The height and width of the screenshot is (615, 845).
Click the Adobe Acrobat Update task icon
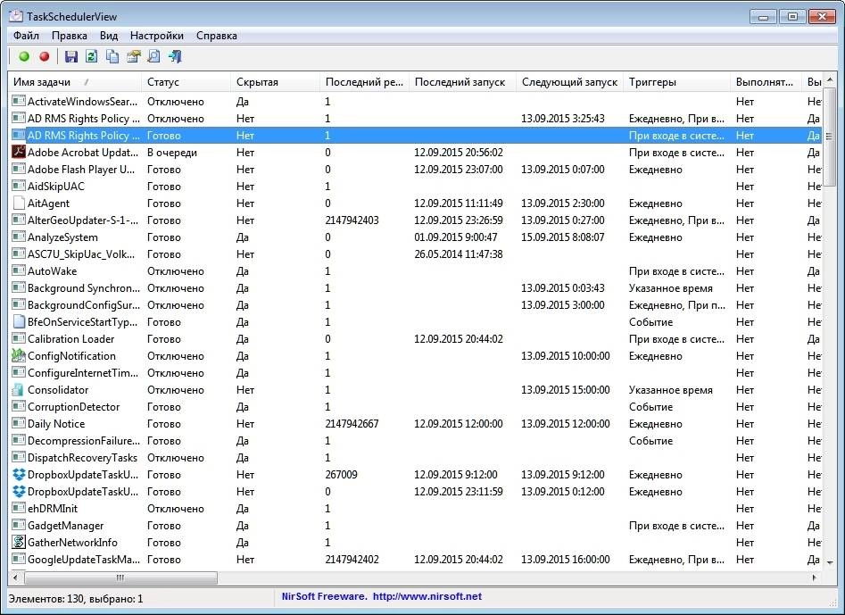point(19,152)
